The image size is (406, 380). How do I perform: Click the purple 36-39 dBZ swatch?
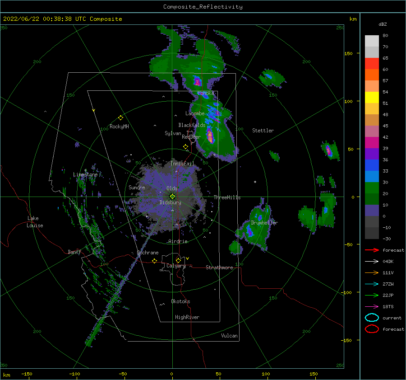point(372,154)
